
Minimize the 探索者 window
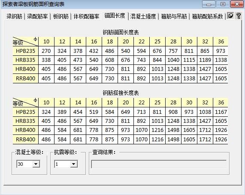209,4
